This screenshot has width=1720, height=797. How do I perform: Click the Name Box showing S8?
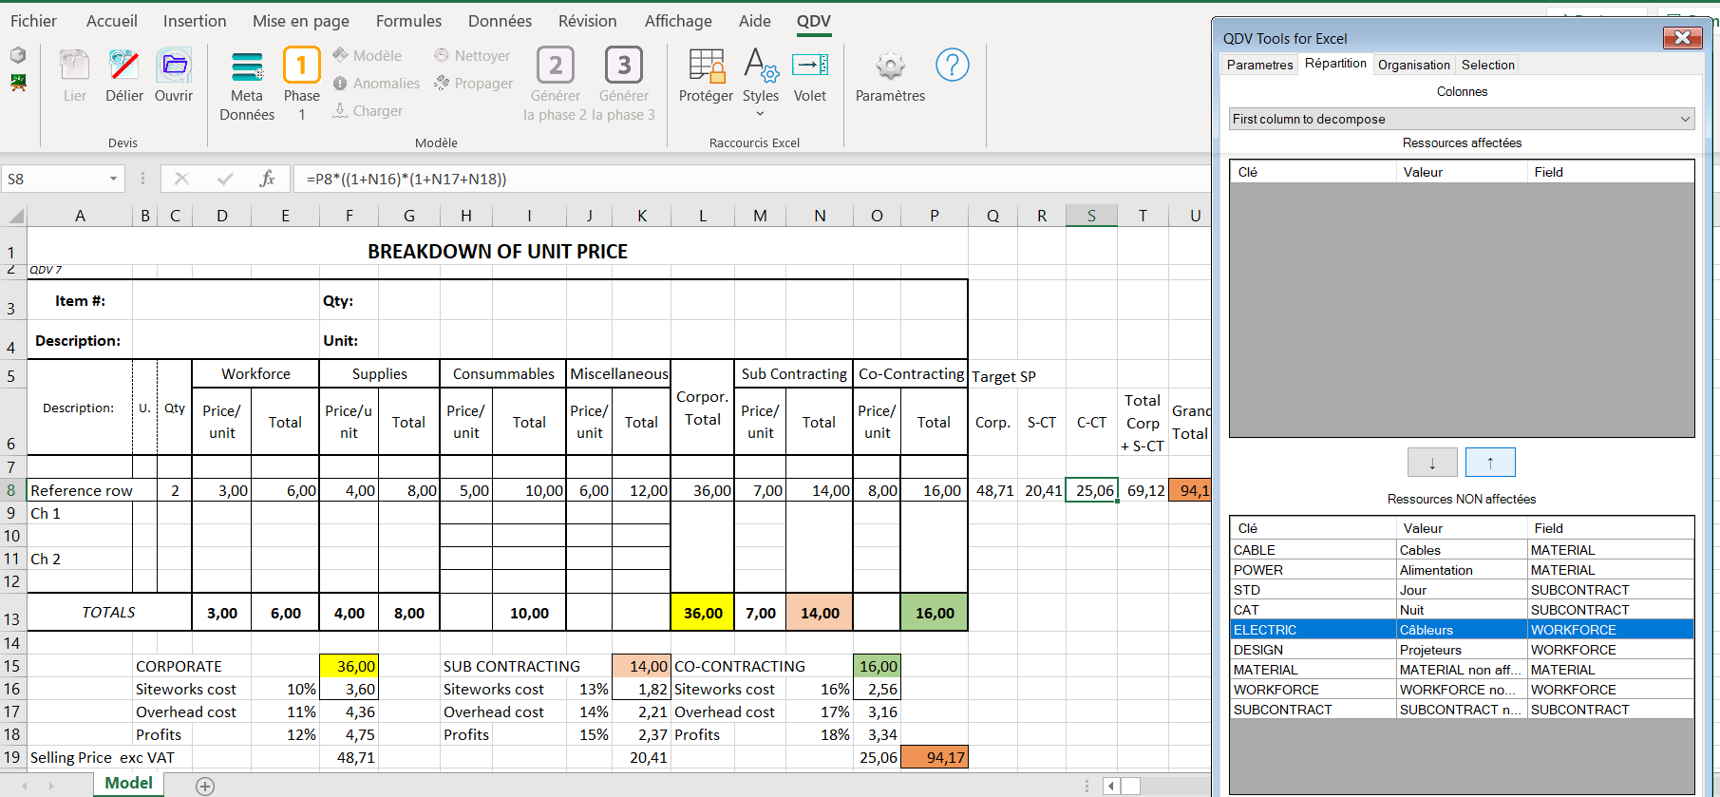54,179
